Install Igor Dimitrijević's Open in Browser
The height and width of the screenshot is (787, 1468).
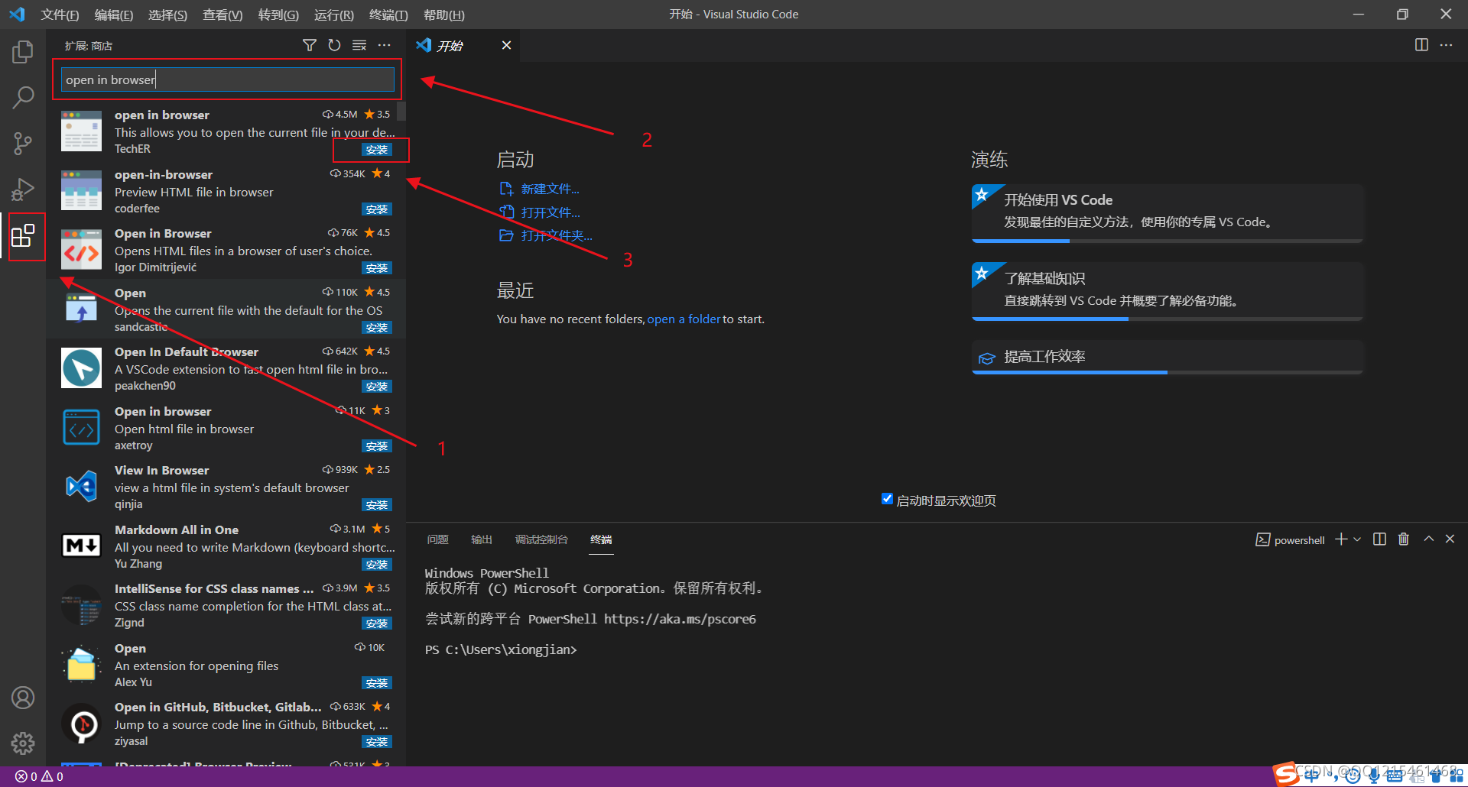(377, 268)
